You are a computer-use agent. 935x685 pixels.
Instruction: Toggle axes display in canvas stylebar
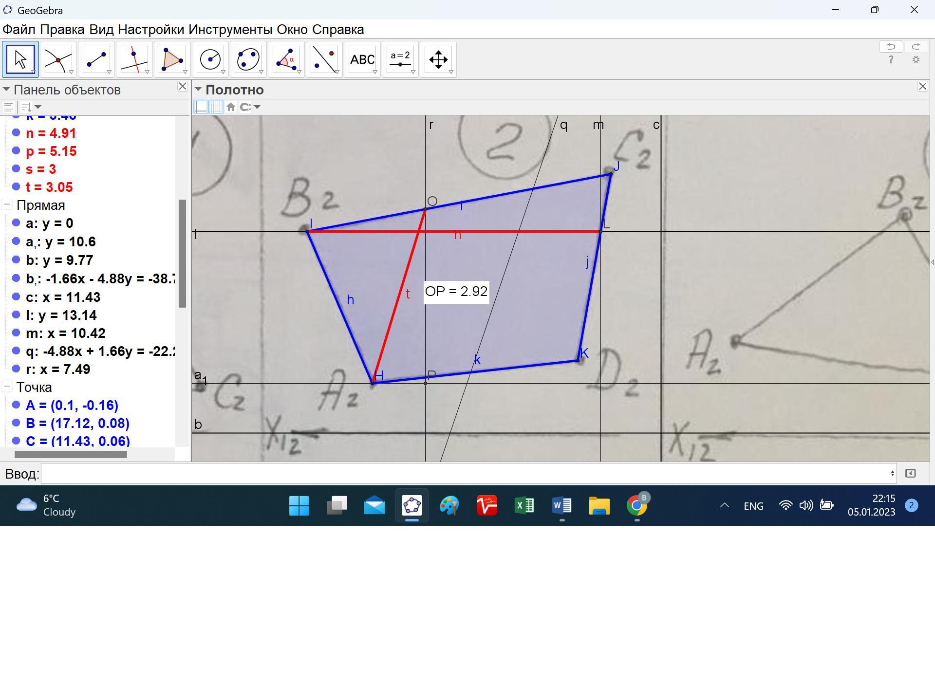(201, 107)
